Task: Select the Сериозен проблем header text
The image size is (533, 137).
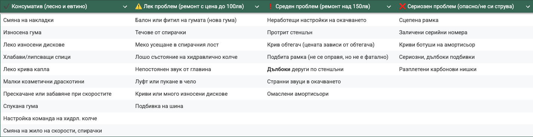Action: 461,7
